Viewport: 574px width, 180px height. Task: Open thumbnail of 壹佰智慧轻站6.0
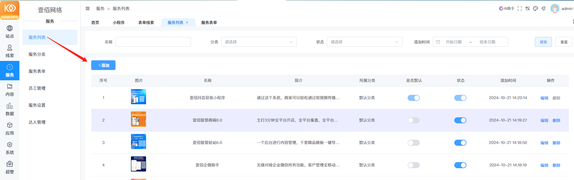[138, 142]
